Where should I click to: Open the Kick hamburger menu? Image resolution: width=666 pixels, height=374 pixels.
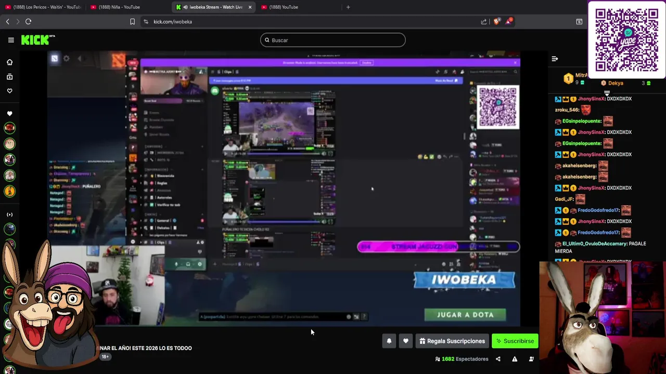tap(11, 40)
